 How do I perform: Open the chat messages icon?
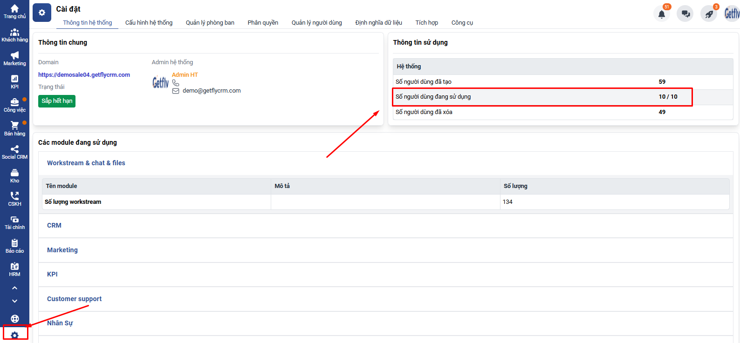[x=685, y=14]
